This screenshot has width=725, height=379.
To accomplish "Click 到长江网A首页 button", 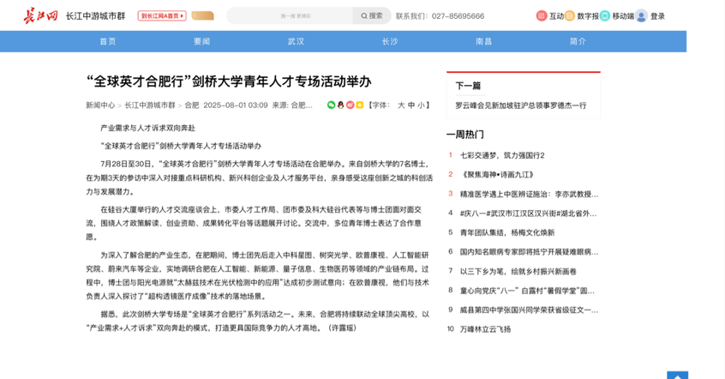I will (162, 15).
